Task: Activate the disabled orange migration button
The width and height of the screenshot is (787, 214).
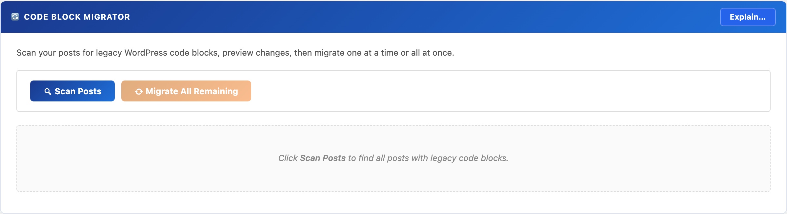Action: coord(186,91)
